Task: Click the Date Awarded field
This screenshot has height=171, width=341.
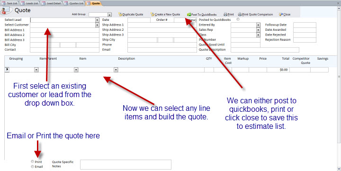Action: click(x=305, y=30)
